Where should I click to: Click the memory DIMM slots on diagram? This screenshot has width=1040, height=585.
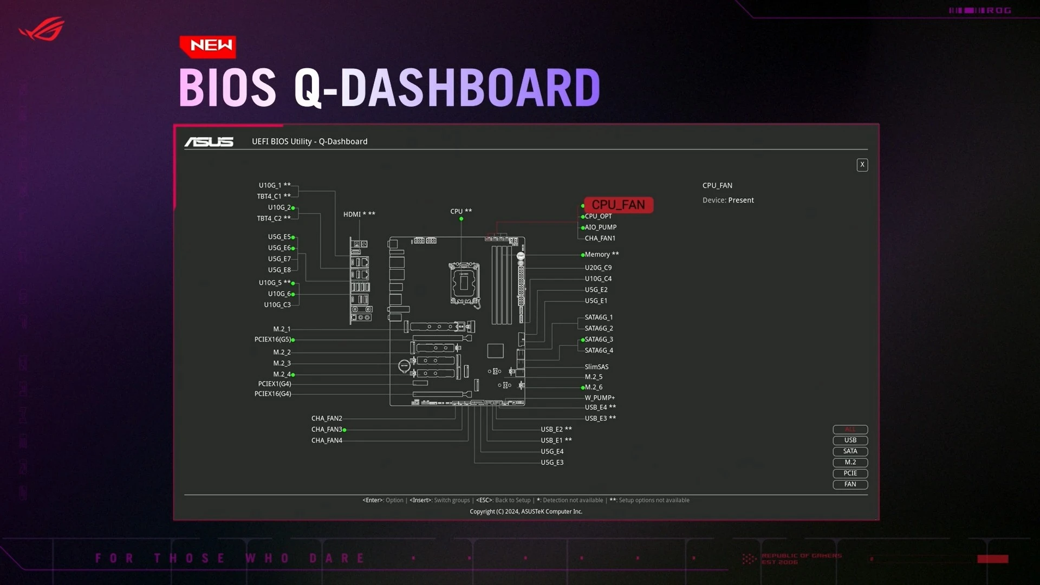502,284
